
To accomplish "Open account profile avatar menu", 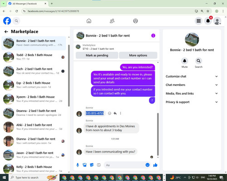I will [x=217, y=21].
